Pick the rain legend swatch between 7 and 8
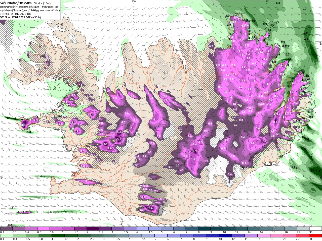Viewport: 322px width, 241px height. click(x=187, y=236)
